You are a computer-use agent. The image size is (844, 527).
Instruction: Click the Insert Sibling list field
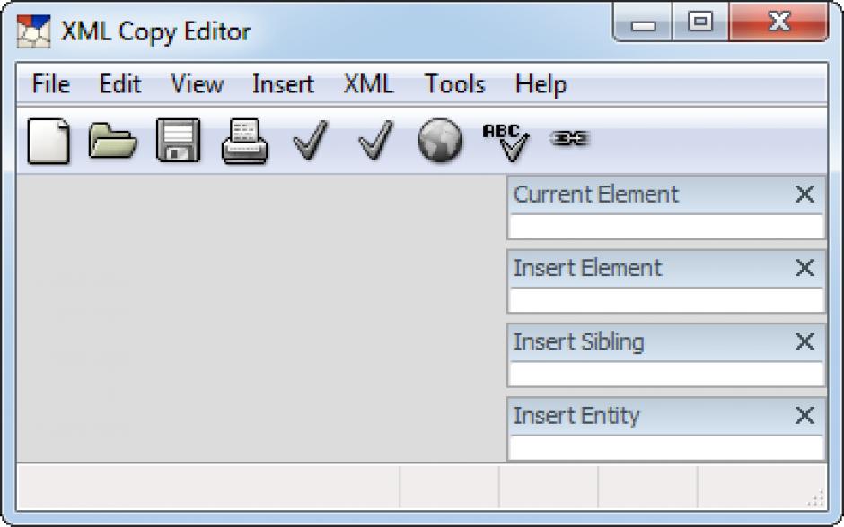(x=666, y=374)
